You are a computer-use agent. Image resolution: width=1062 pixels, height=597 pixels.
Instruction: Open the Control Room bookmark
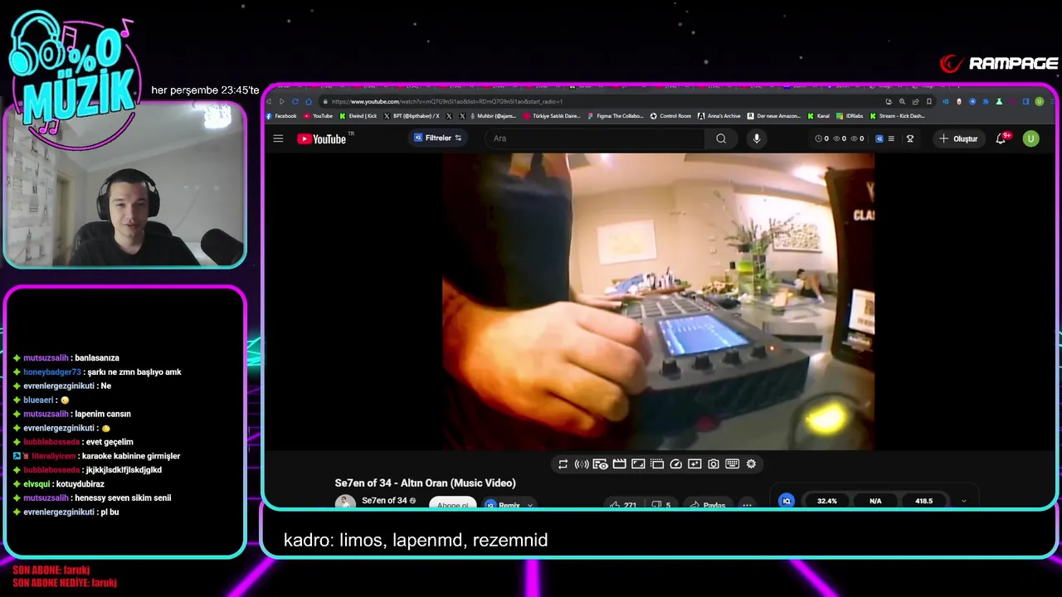click(670, 116)
